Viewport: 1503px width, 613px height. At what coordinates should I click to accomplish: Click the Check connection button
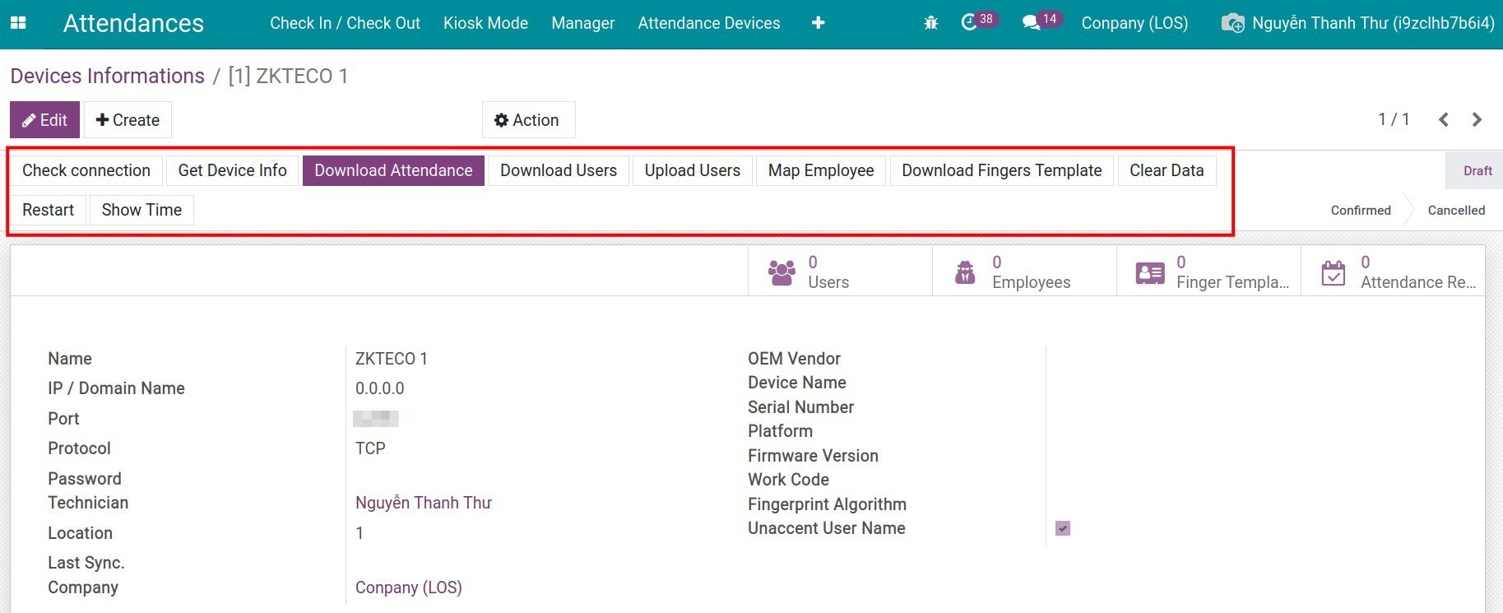click(x=86, y=170)
